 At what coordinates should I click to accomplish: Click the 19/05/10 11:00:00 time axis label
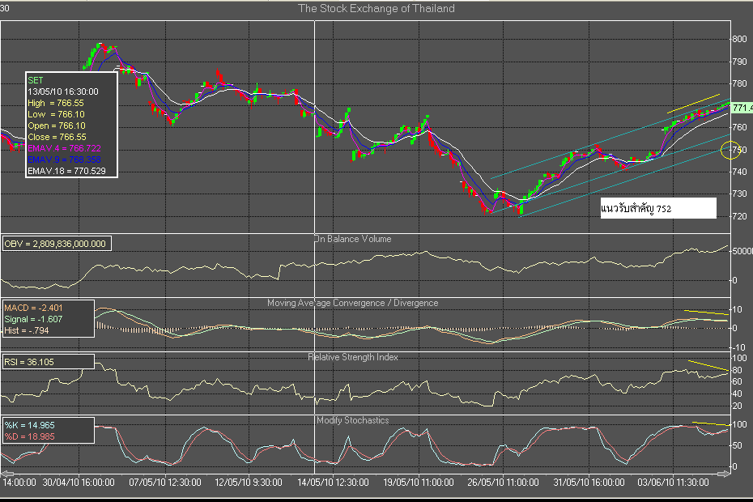coord(419,483)
